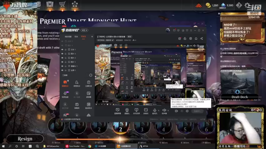Expand speaker options arrow
The image size is (266, 149).
click(168, 111)
